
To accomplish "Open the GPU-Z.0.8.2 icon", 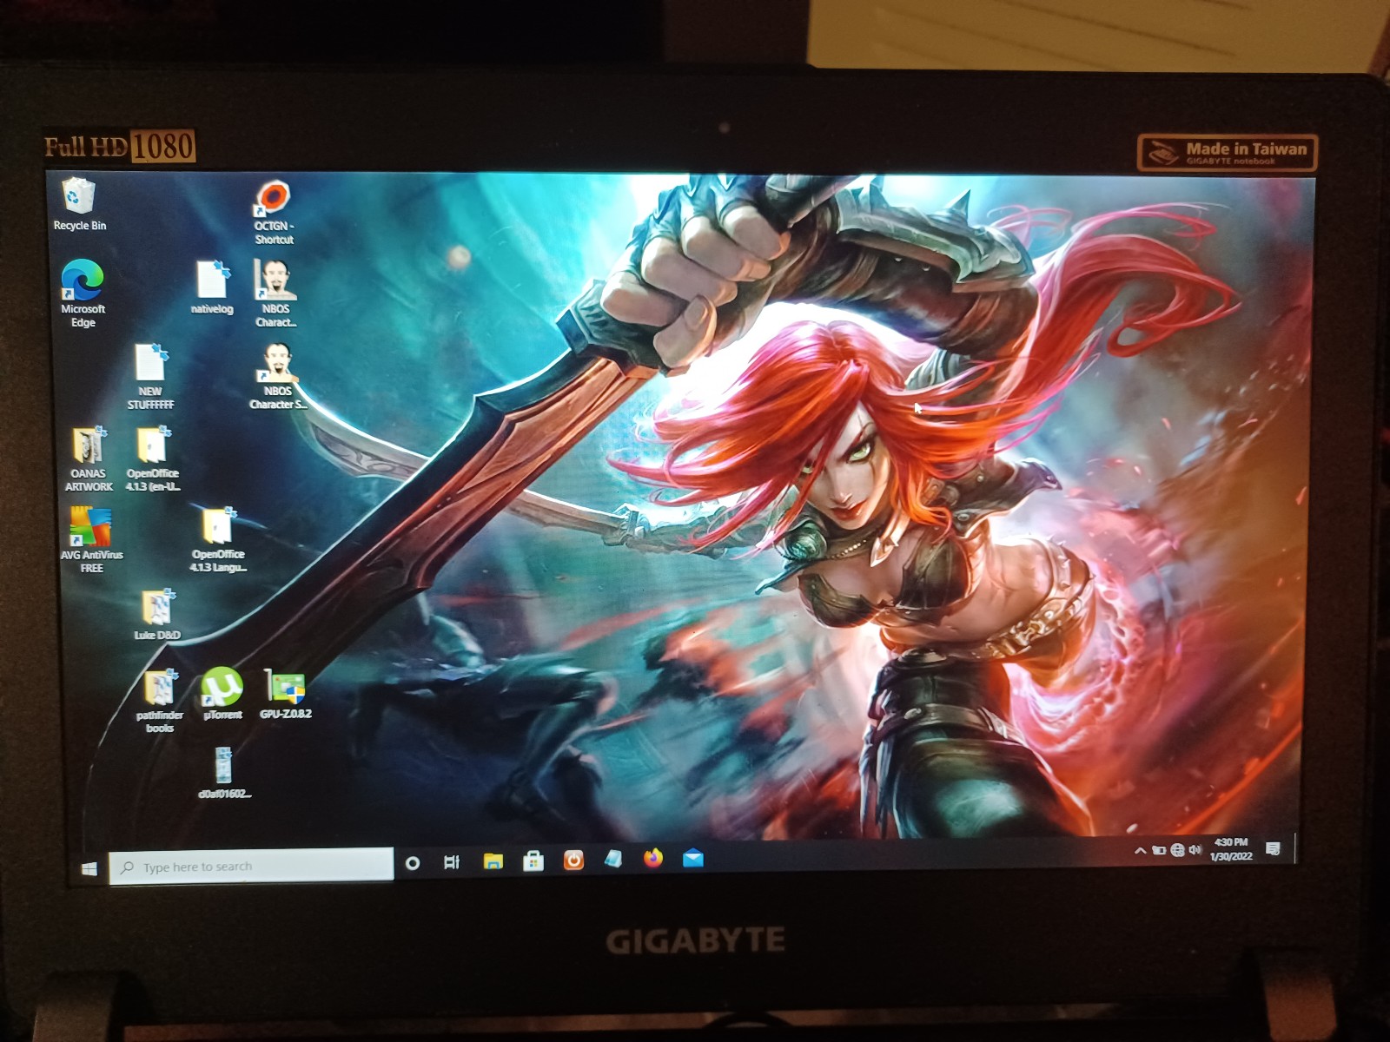I will point(285,694).
